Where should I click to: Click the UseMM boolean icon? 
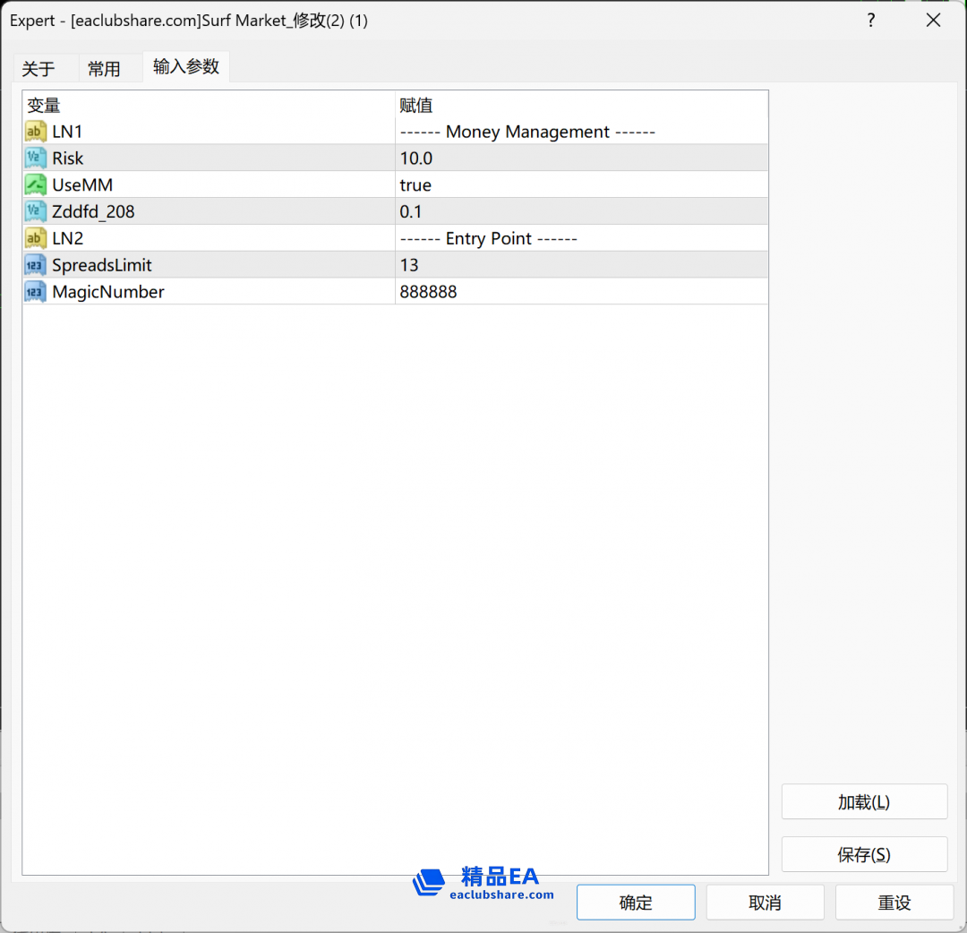pyautogui.click(x=36, y=185)
